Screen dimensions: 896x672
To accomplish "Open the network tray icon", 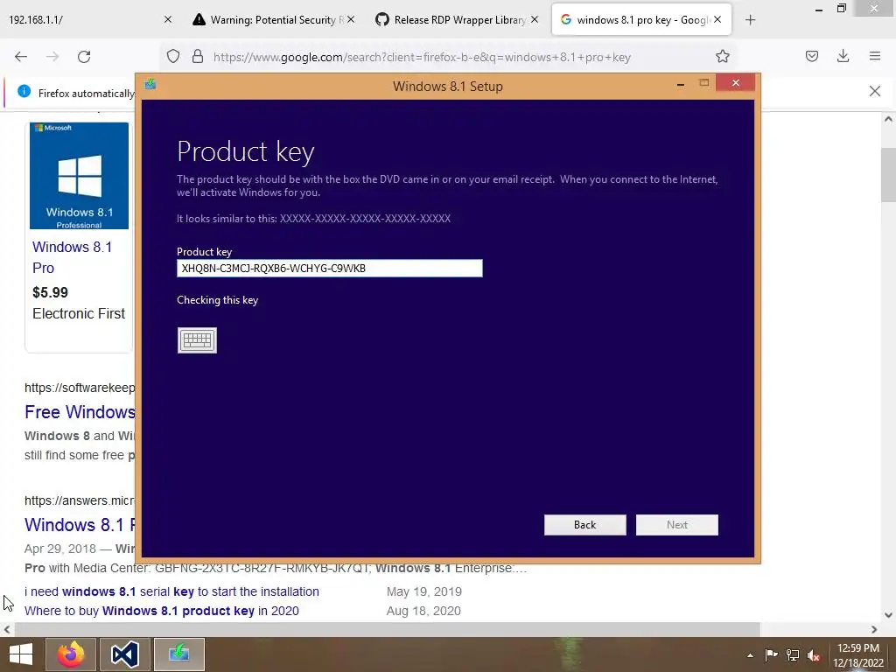I will point(793,655).
